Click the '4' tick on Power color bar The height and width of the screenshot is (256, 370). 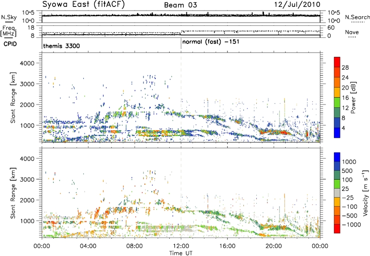[343, 128]
